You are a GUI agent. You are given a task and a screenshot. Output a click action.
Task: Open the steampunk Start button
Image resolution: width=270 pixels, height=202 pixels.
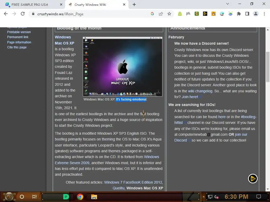tap(9, 197)
